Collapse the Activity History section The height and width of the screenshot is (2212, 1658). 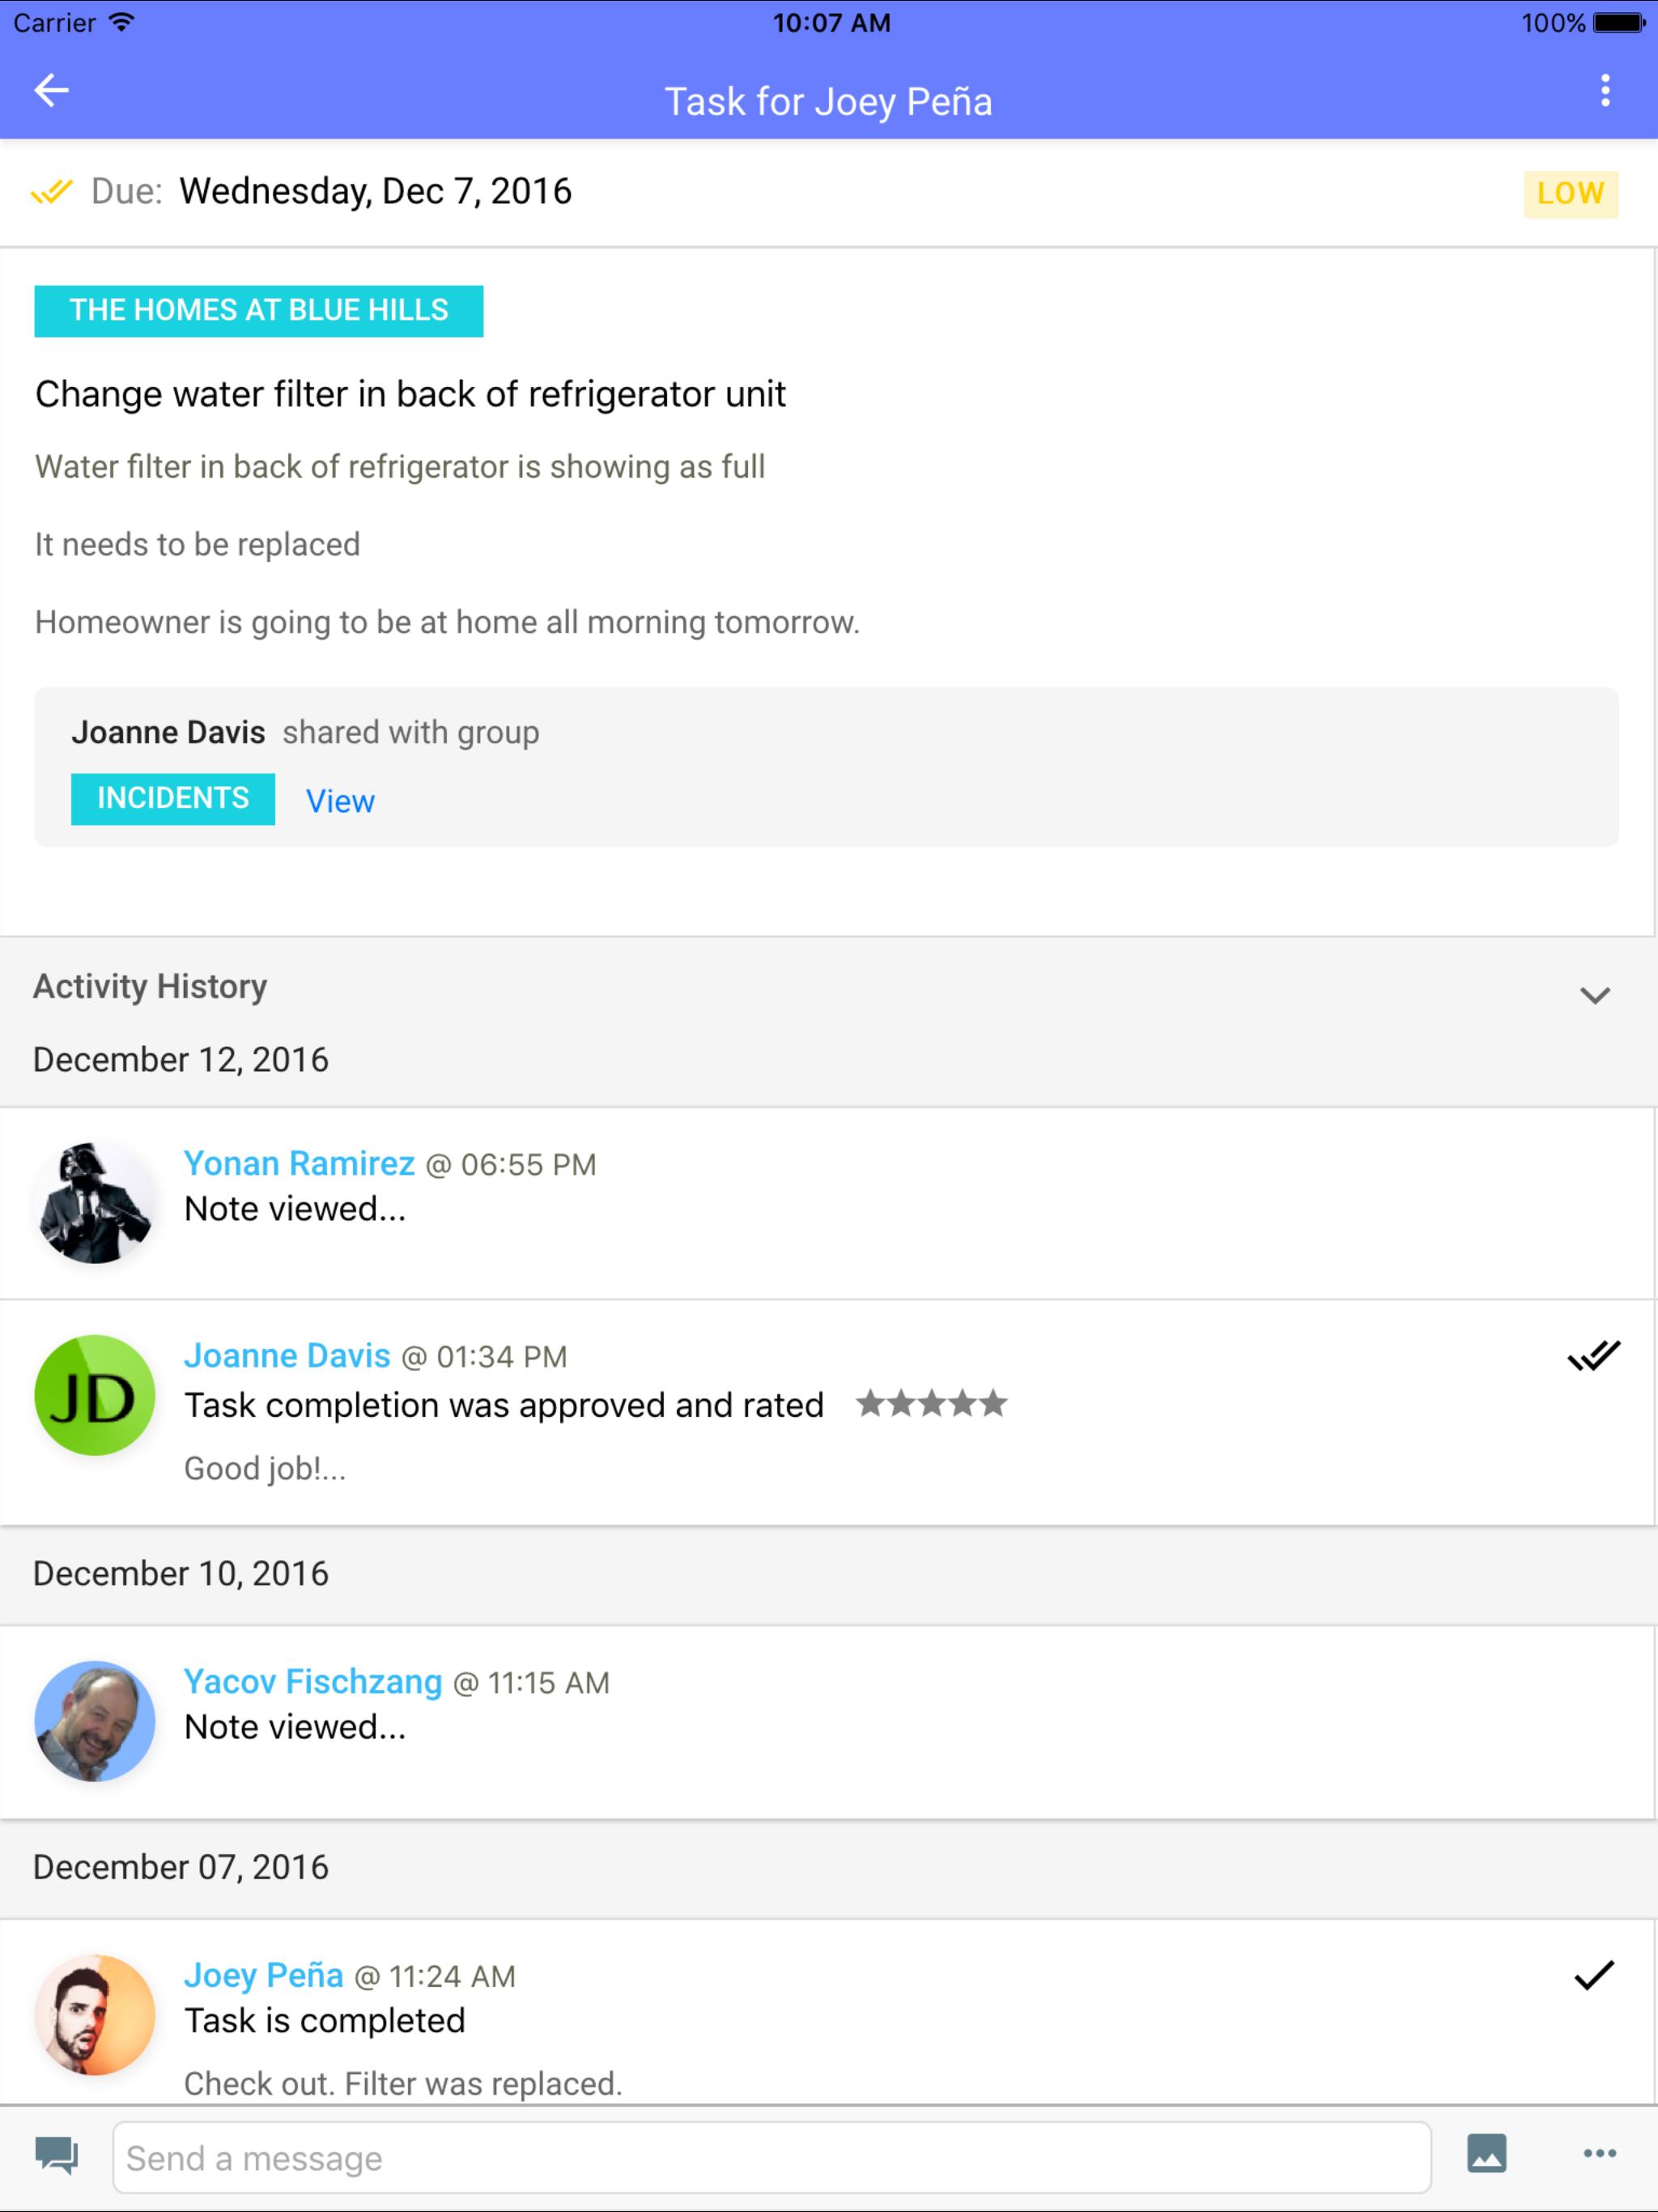tap(1594, 995)
